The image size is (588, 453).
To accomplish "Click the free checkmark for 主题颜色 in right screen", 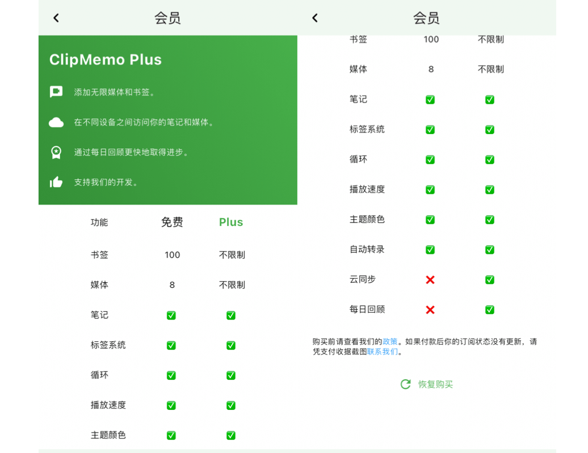I will tap(430, 220).
